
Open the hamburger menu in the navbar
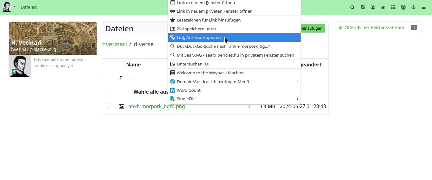[x=423, y=7]
